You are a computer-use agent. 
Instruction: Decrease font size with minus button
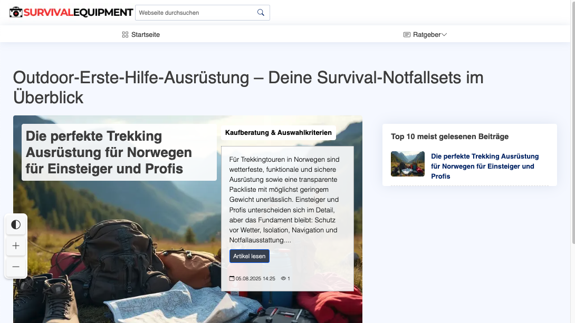coord(16,267)
